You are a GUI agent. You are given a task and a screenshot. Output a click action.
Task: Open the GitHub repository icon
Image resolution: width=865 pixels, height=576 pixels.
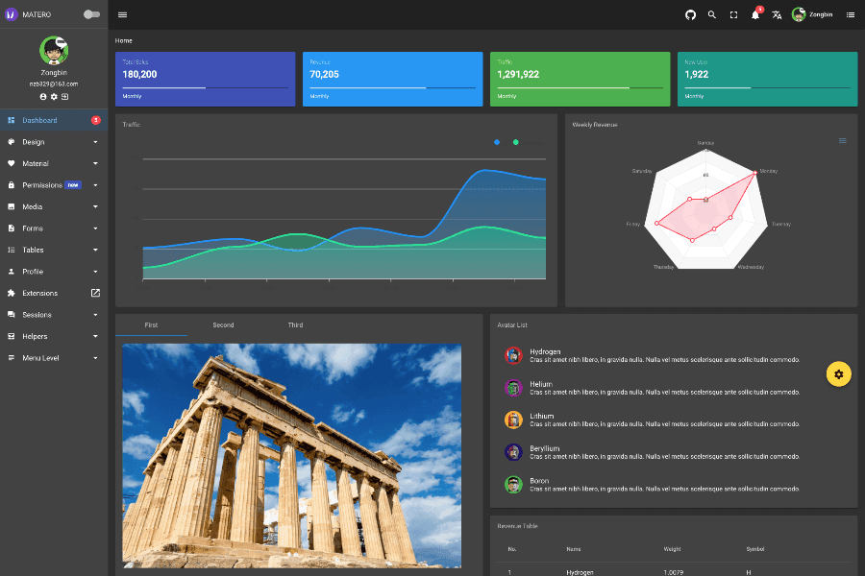point(690,14)
